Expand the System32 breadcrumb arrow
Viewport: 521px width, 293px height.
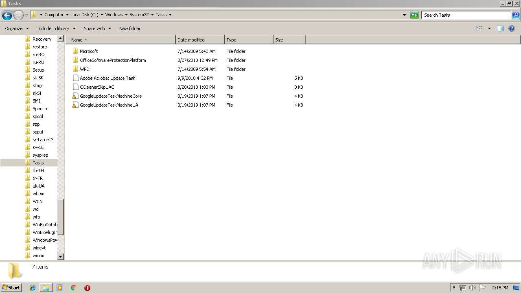pyautogui.click(x=152, y=15)
